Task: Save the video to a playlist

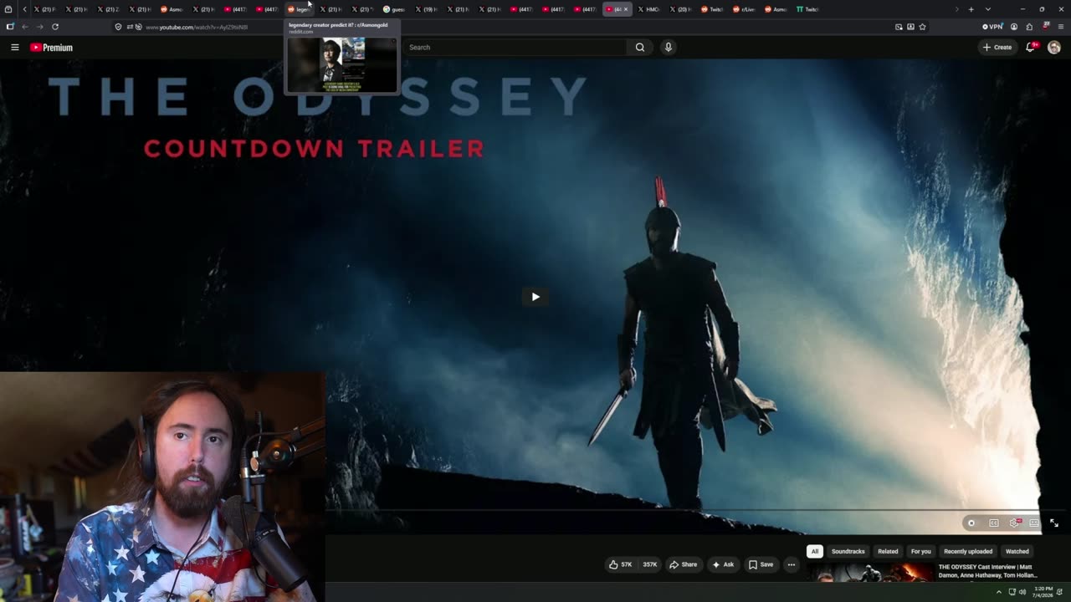Action: [761, 564]
